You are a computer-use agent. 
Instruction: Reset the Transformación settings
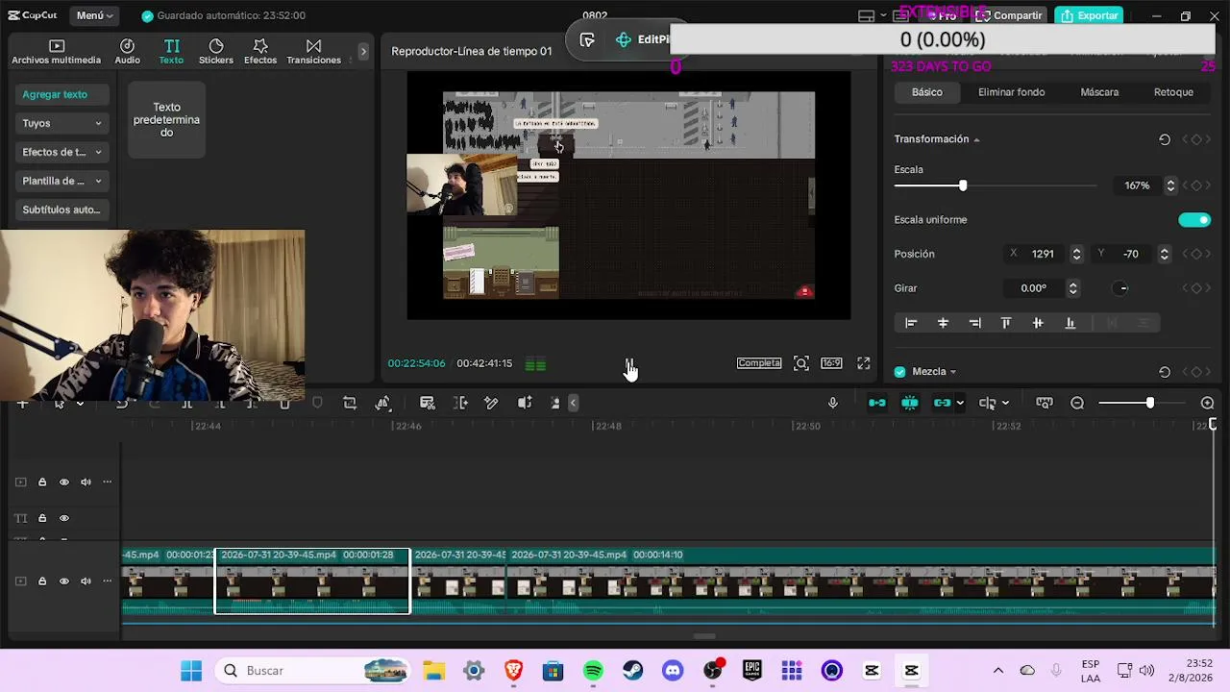tap(1165, 139)
